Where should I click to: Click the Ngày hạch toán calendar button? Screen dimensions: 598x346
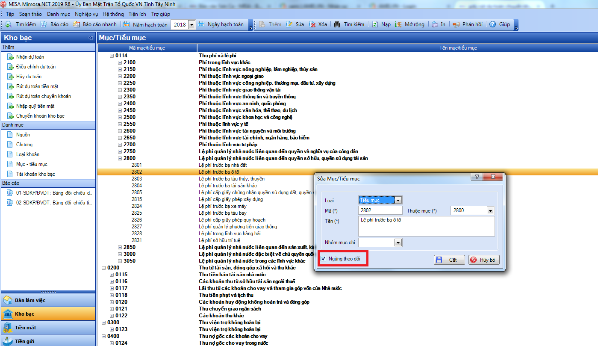[x=201, y=24]
